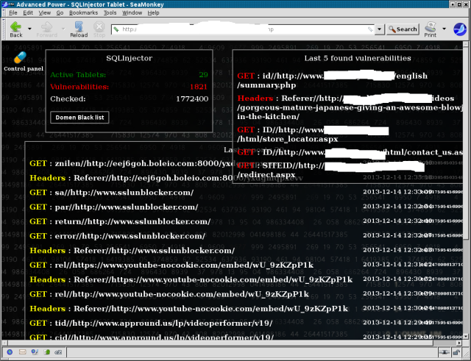471x361 pixels.
Task: Click the Referer sslunblocker.com Headers row
Action: (132, 250)
